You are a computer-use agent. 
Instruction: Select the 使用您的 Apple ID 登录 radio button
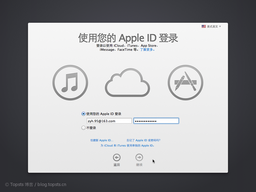pos(83,114)
